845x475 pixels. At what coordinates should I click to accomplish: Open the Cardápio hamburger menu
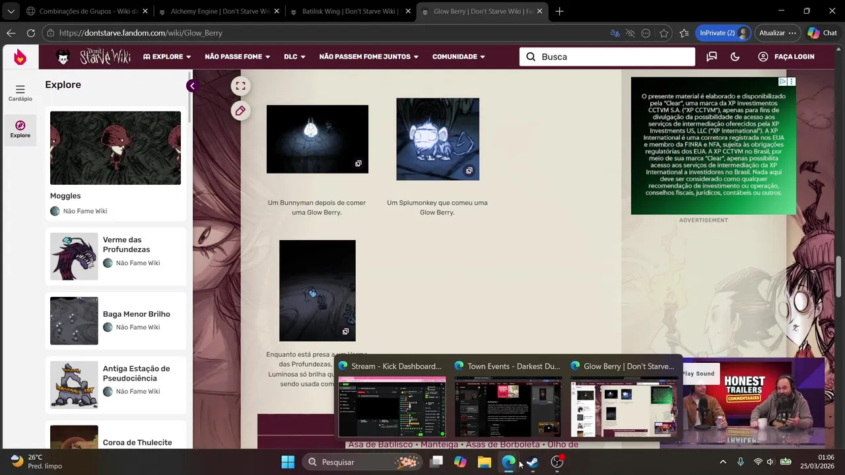(x=20, y=93)
